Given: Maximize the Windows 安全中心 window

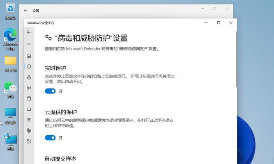Looking at the screenshot, I should click(x=219, y=23).
